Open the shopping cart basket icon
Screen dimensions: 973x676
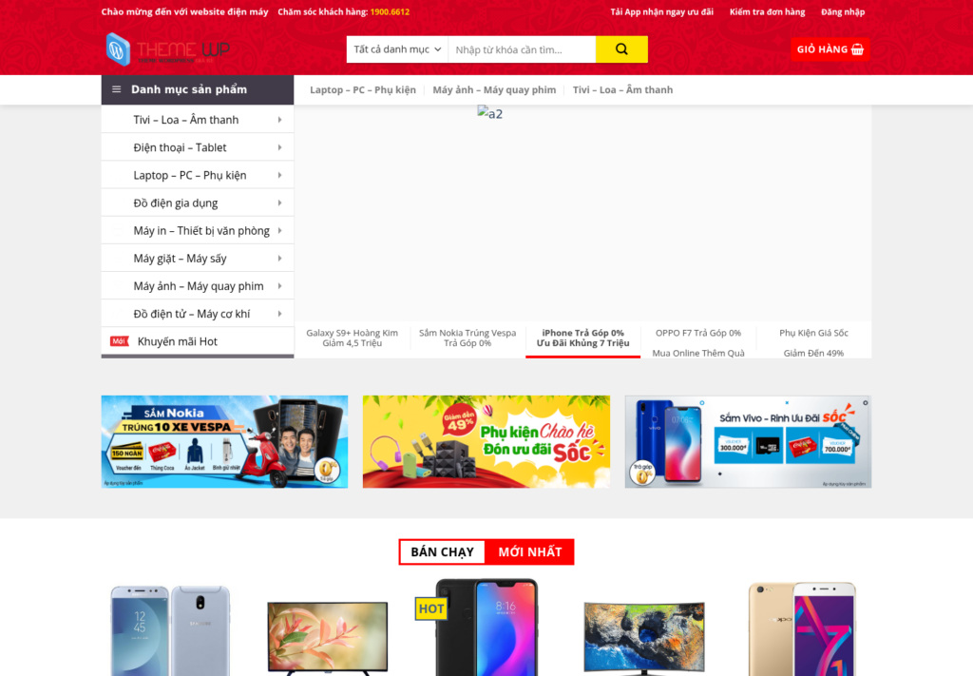pyautogui.click(x=858, y=49)
